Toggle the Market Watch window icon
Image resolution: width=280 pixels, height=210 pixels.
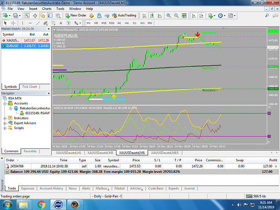click(27, 16)
